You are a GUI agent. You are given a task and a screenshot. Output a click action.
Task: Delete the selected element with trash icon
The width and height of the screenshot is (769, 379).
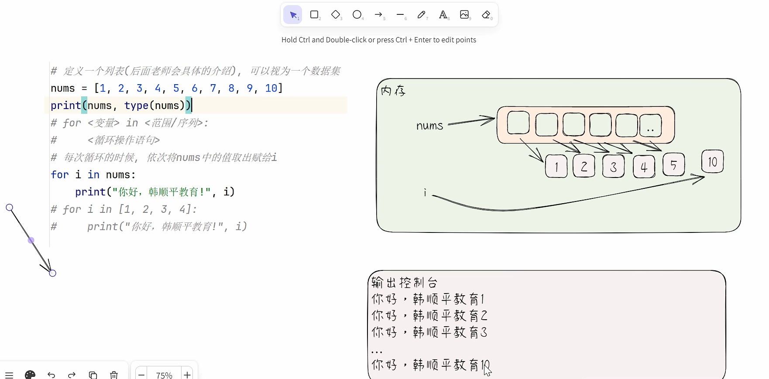pyautogui.click(x=114, y=375)
